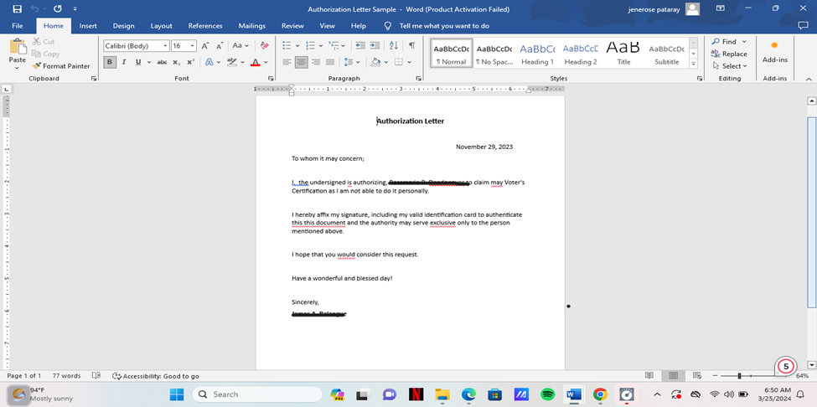Viewport: 817px width, 407px height.
Task: Apply the Title style
Action: [623, 53]
